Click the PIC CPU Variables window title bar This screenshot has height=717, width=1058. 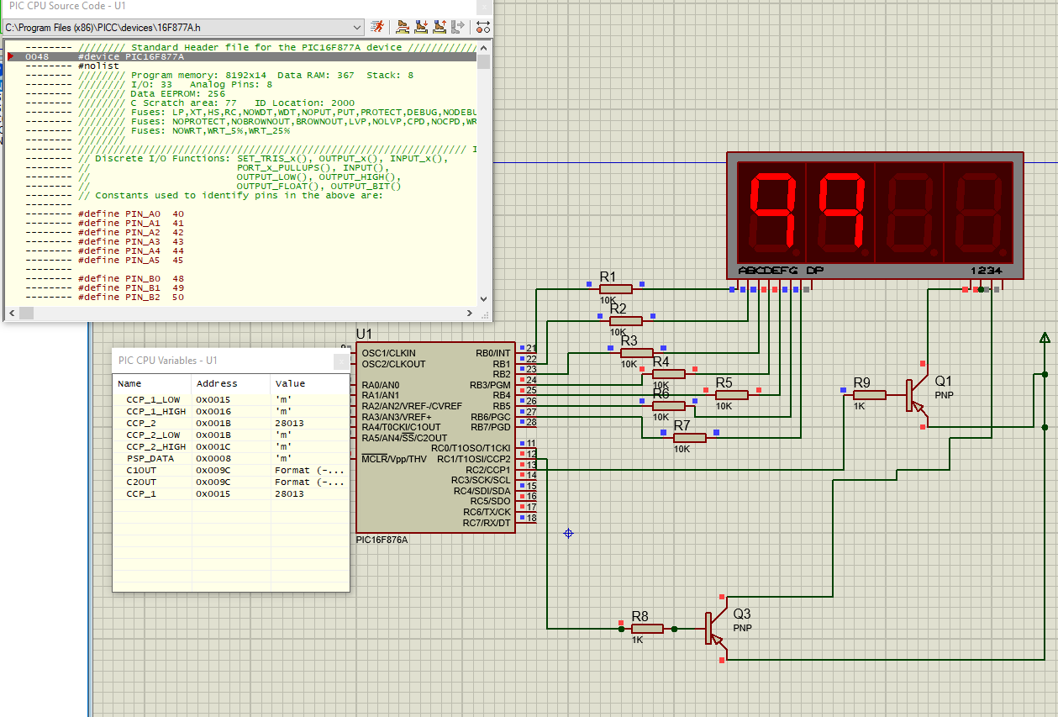coord(231,360)
